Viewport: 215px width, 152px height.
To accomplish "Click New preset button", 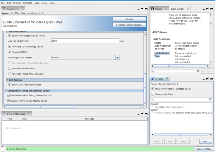I will [206, 141].
